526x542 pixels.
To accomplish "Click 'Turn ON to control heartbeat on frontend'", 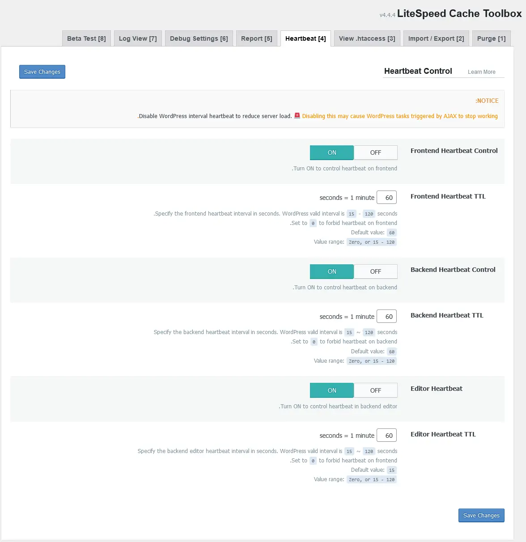I will click(344, 169).
